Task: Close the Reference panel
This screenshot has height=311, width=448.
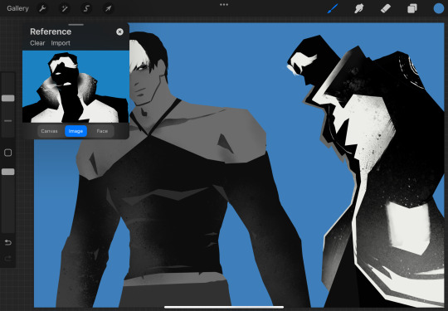Action: coord(119,32)
